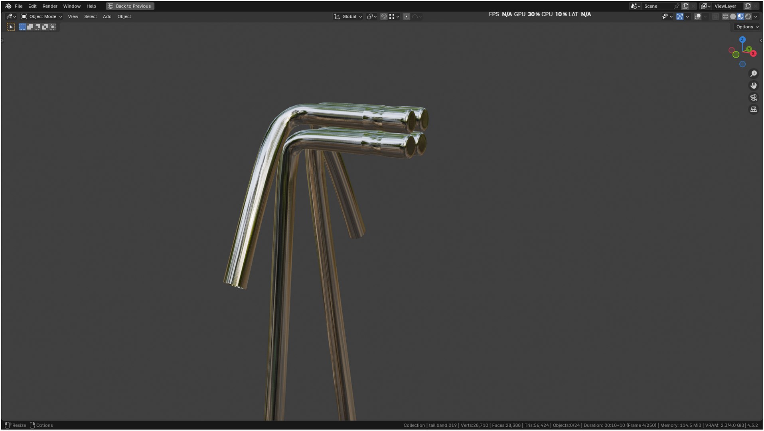764x431 pixels.
Task: Expand the Options dropdown
Action: [747, 27]
